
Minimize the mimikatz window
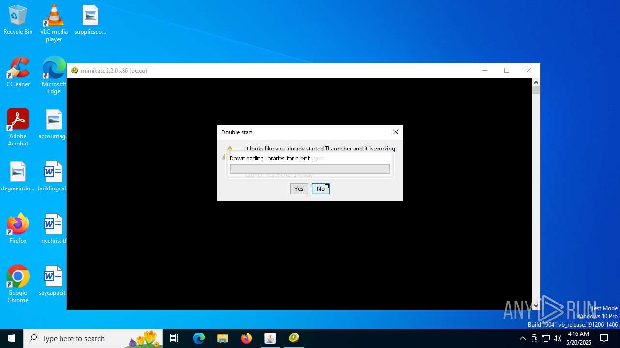tap(484, 70)
